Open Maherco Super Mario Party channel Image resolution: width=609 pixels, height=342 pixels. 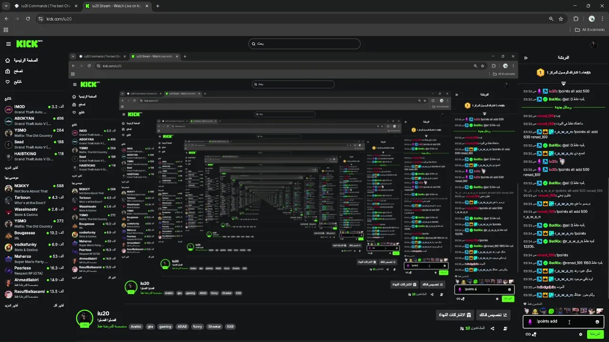coord(33,259)
